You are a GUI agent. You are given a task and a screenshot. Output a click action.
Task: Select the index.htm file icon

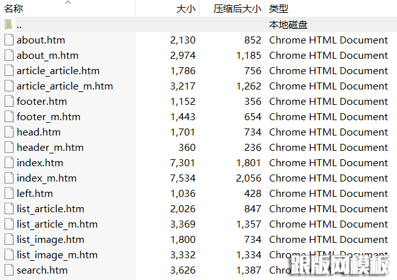[x=8, y=162]
